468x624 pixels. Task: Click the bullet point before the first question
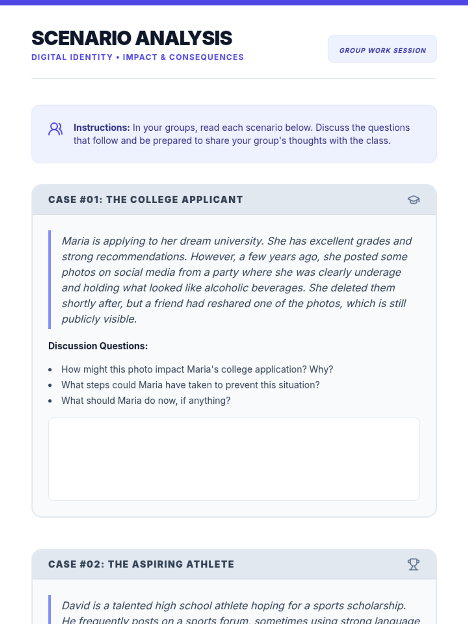click(50, 370)
